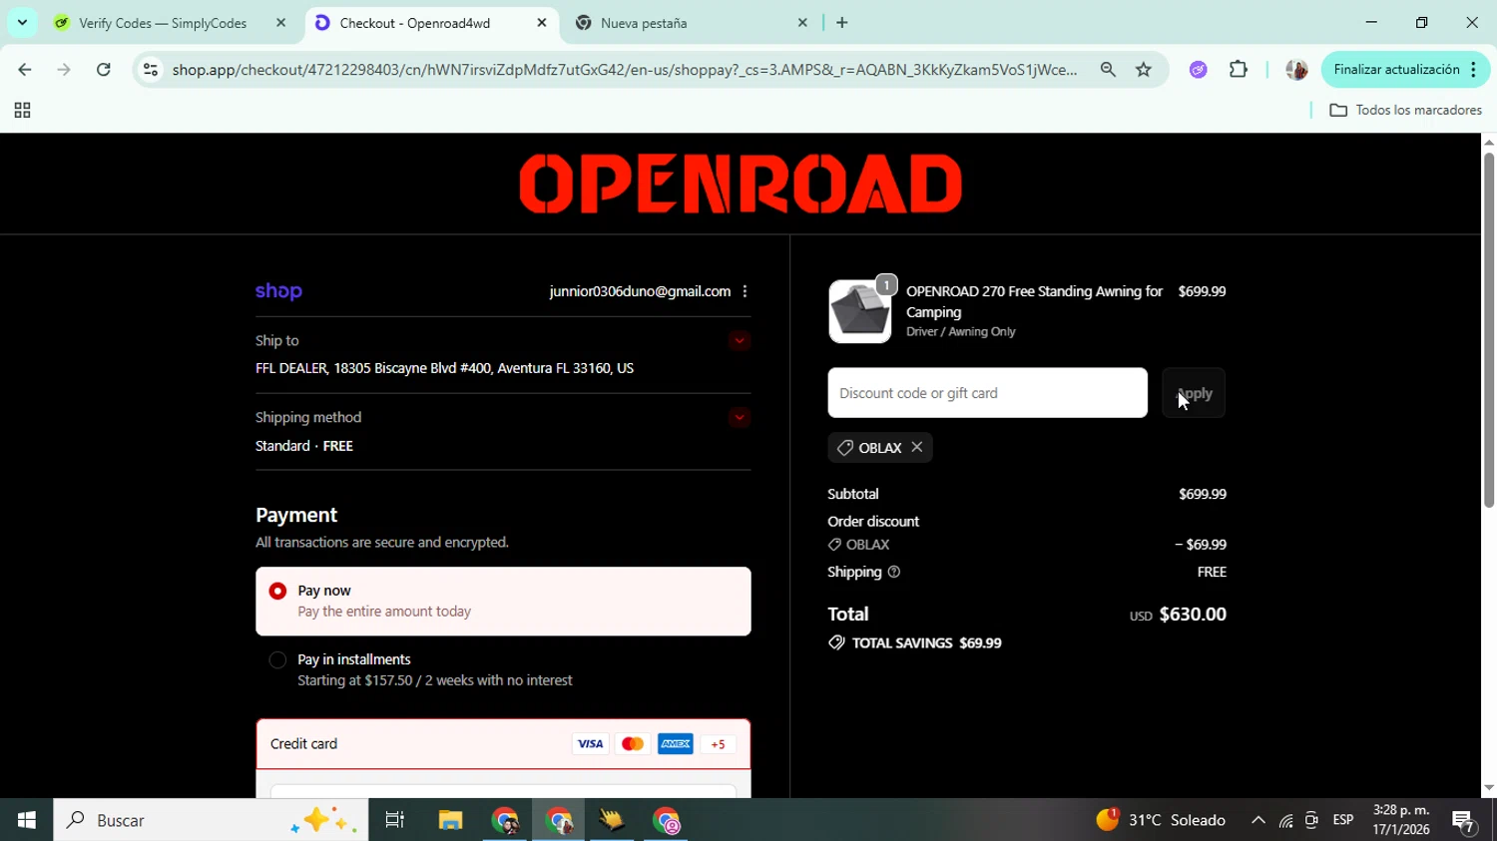Expand the Ship to address chevron
The height and width of the screenshot is (841, 1497).
coord(739,341)
